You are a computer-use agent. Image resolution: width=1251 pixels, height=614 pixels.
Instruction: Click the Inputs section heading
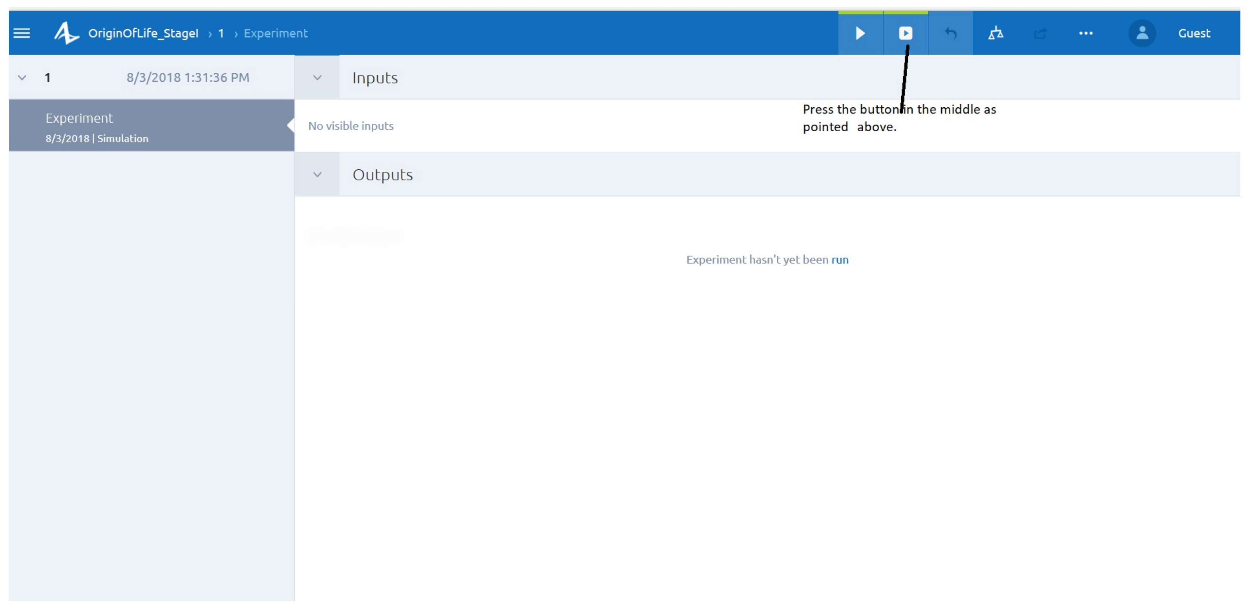click(375, 78)
